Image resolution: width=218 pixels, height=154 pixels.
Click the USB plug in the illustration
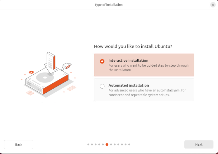point(67,65)
